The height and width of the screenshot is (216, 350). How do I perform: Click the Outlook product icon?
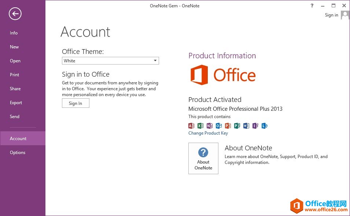[x=219, y=126]
